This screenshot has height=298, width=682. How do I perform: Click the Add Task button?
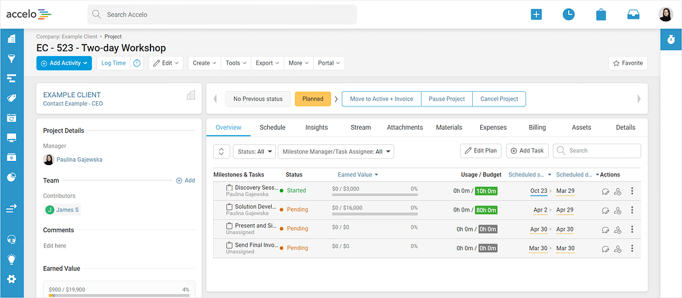527,151
